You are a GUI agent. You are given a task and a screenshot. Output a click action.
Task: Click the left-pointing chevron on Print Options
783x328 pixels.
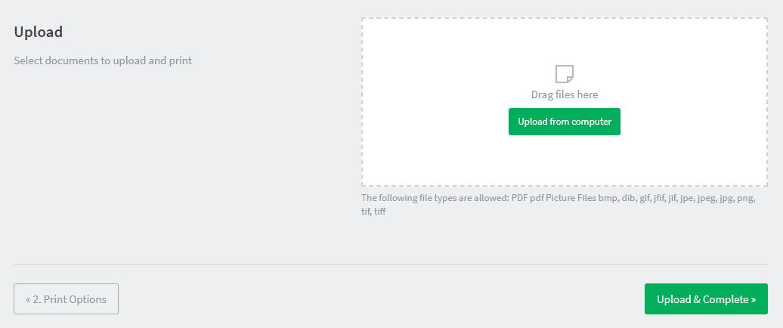[x=28, y=299]
